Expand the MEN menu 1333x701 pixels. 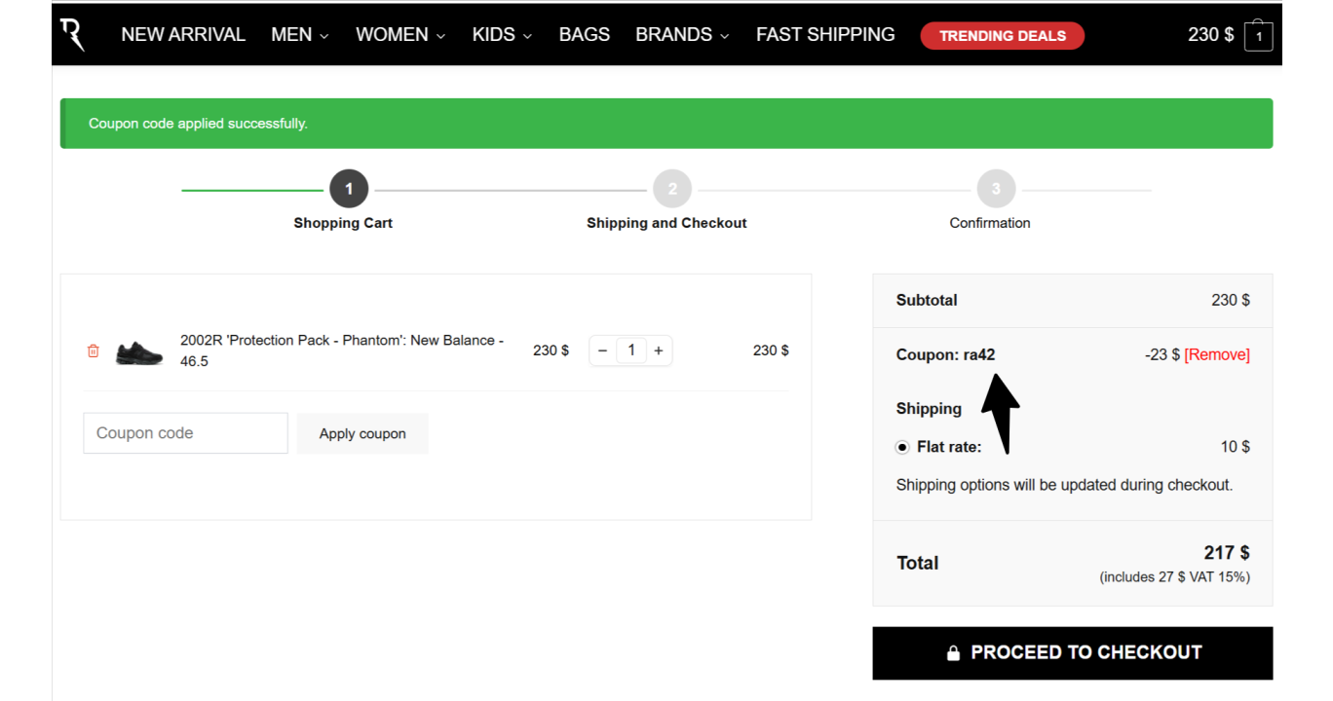coord(300,35)
